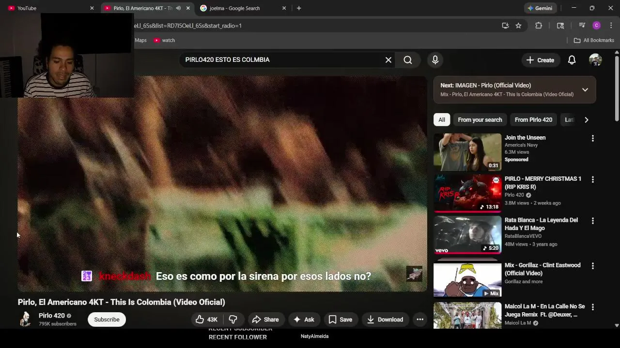Clear the YouTube search box text

(x=388, y=60)
